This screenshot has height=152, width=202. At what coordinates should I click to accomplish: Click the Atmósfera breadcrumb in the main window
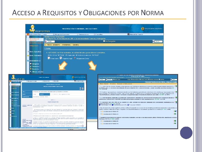click(x=66, y=45)
